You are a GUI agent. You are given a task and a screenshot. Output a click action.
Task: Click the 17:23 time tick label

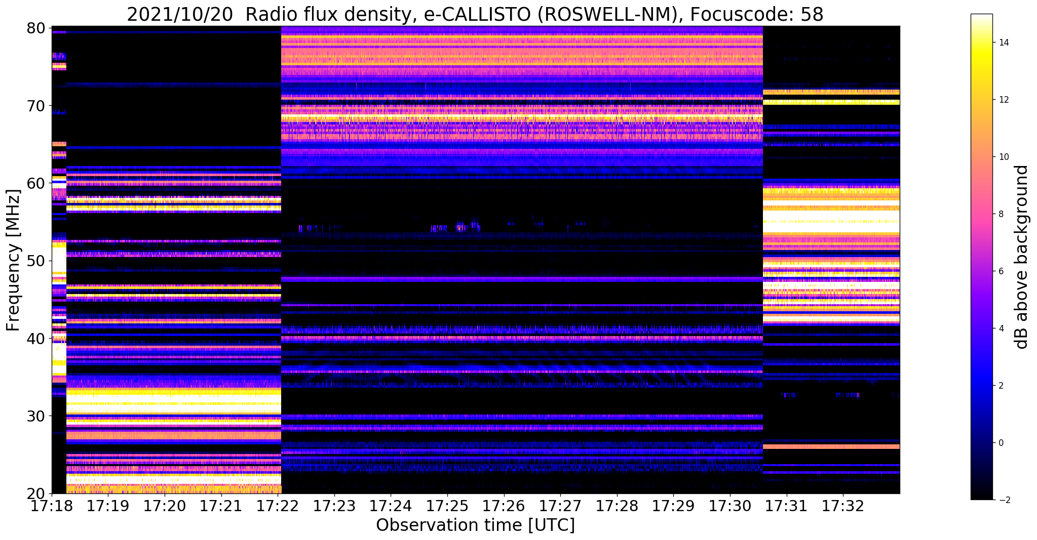click(334, 506)
